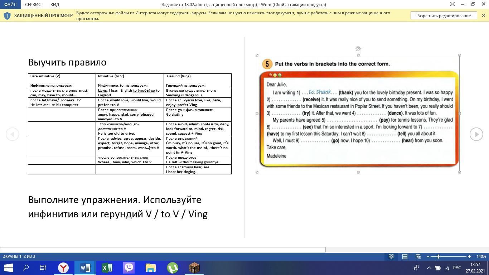Go to the next screen with right arrow
This screenshot has height=275, width=489.
476,134
